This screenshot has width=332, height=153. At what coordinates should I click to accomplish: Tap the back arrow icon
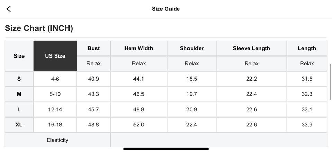(9, 9)
